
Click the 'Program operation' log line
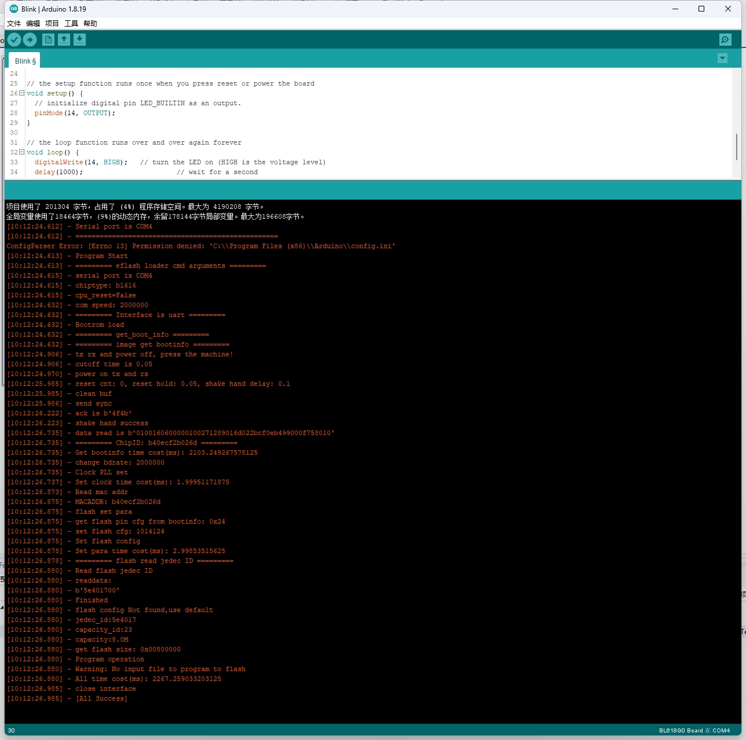[x=75, y=659]
